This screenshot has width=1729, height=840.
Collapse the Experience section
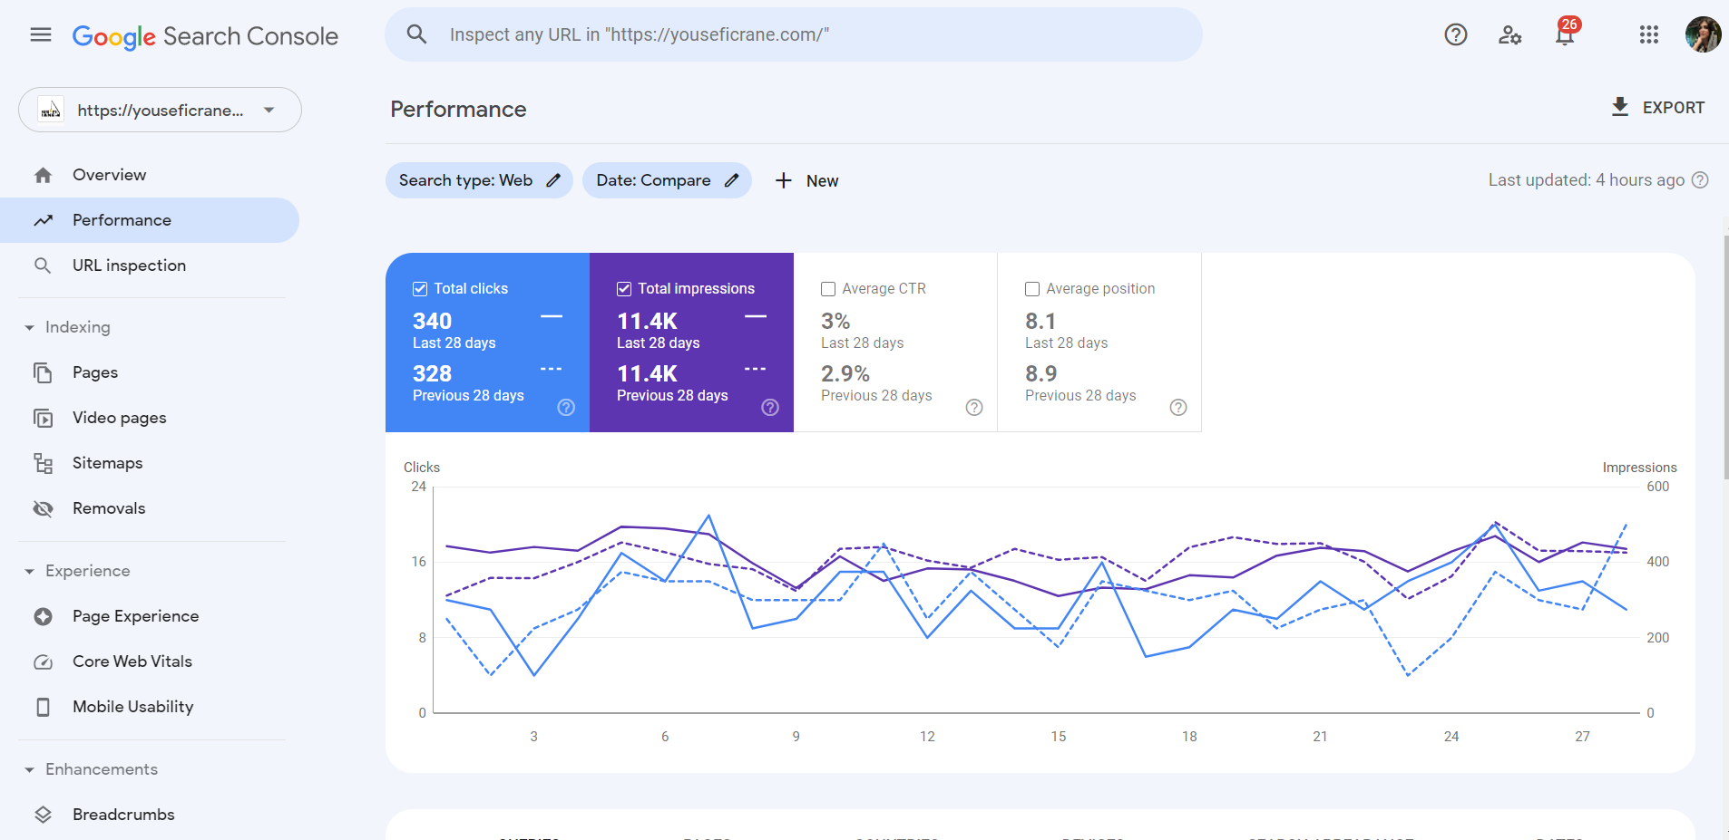click(x=30, y=571)
